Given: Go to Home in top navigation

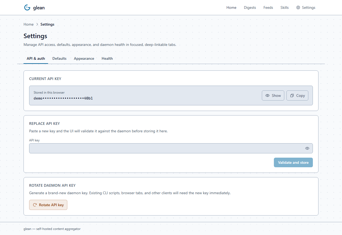Looking at the screenshot, I should pyautogui.click(x=231, y=7).
